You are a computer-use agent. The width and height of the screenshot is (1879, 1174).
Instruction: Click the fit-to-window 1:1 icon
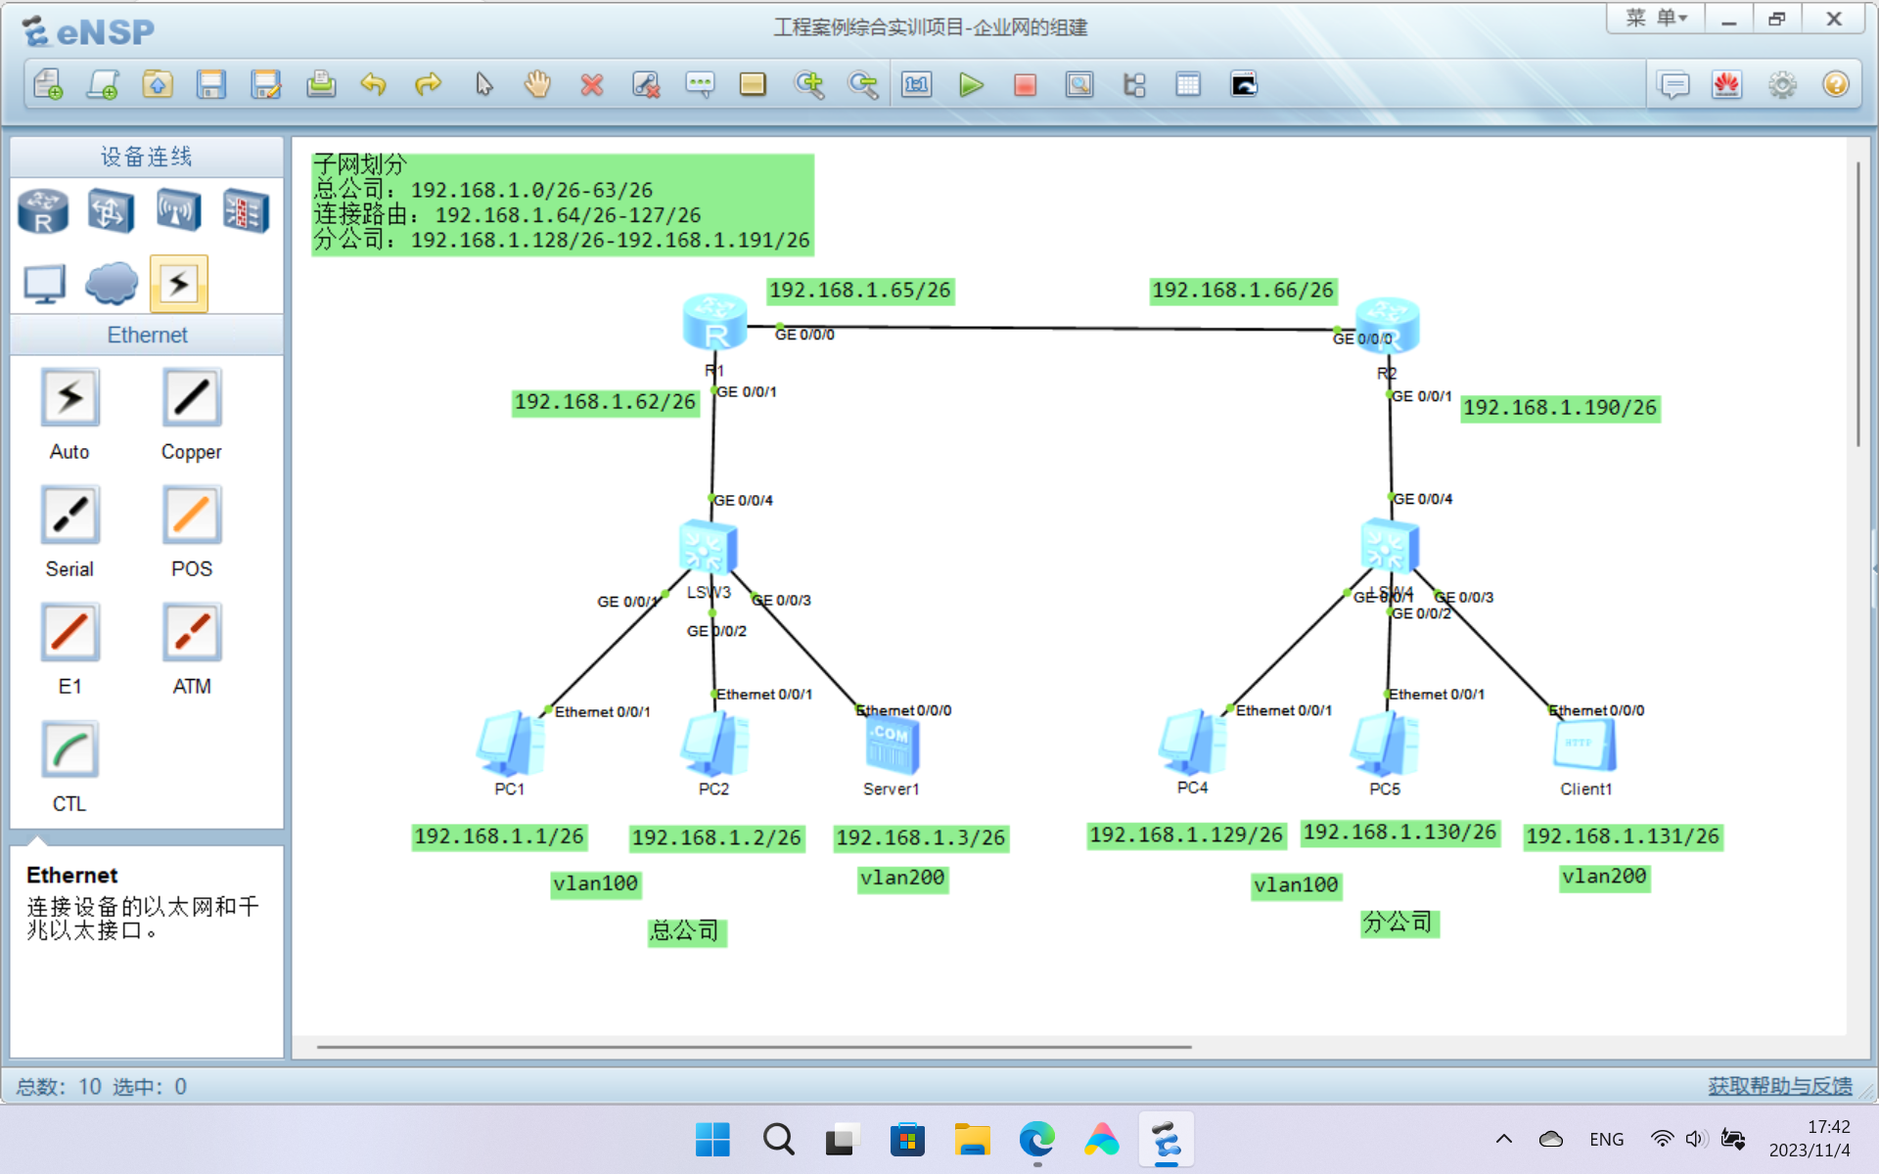(917, 85)
